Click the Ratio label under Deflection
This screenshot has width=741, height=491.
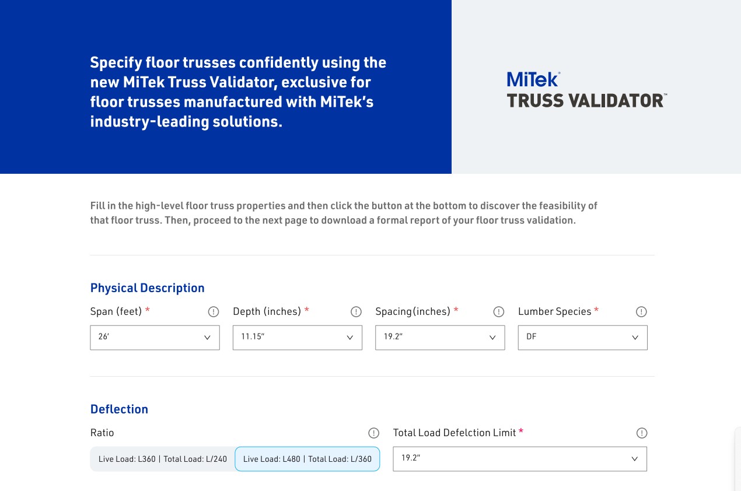102,433
